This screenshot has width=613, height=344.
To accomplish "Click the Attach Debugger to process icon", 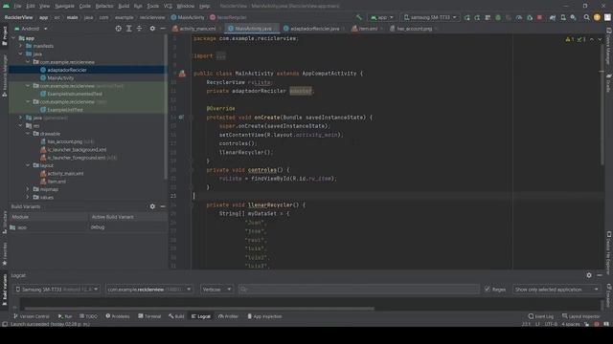I will (x=530, y=17).
